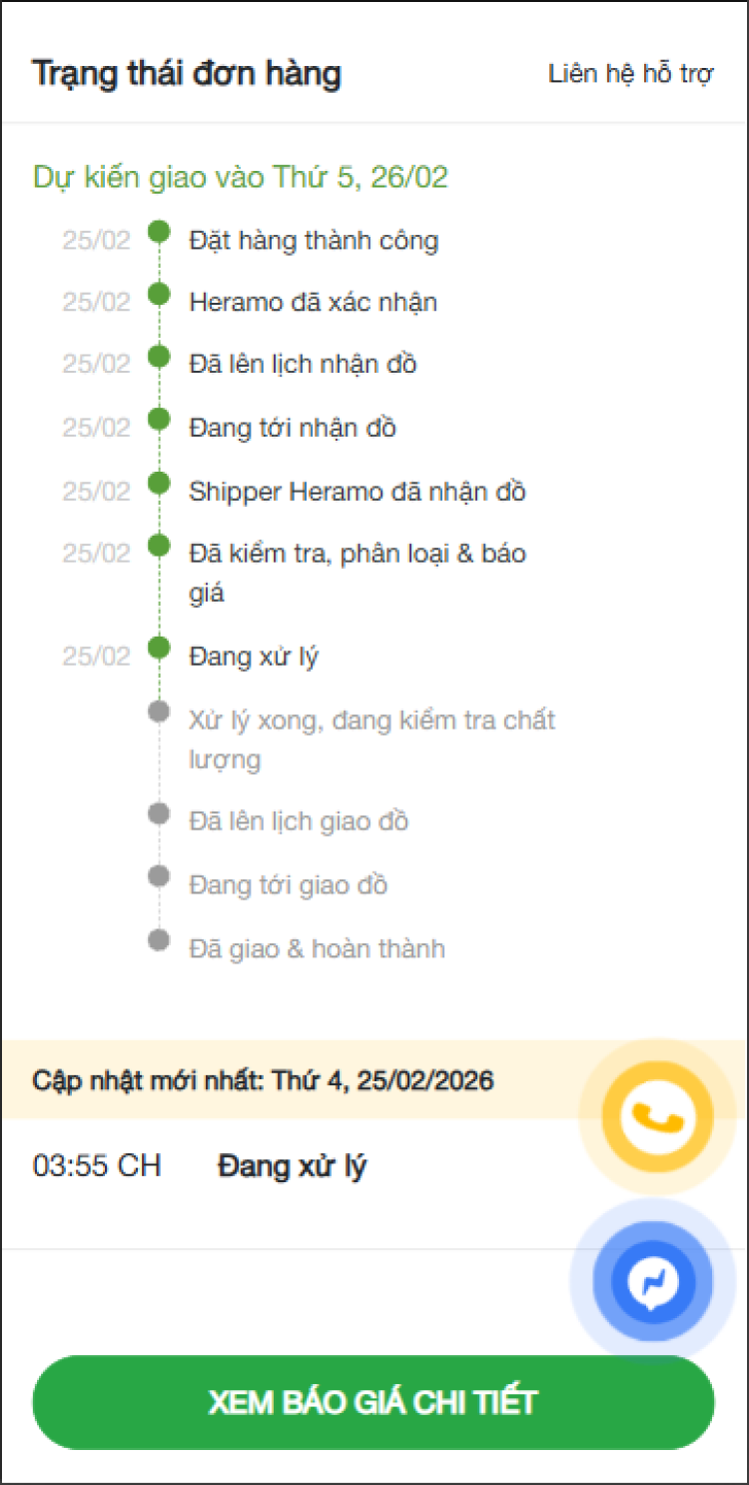Click the green dot for Đang tới nhận đồ

pos(158,420)
